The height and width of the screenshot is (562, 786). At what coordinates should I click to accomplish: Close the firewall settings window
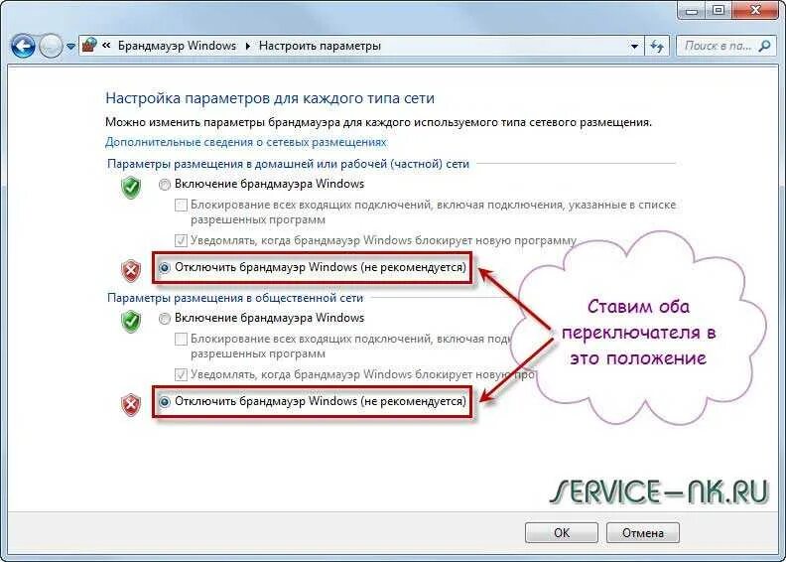pyautogui.click(x=756, y=10)
